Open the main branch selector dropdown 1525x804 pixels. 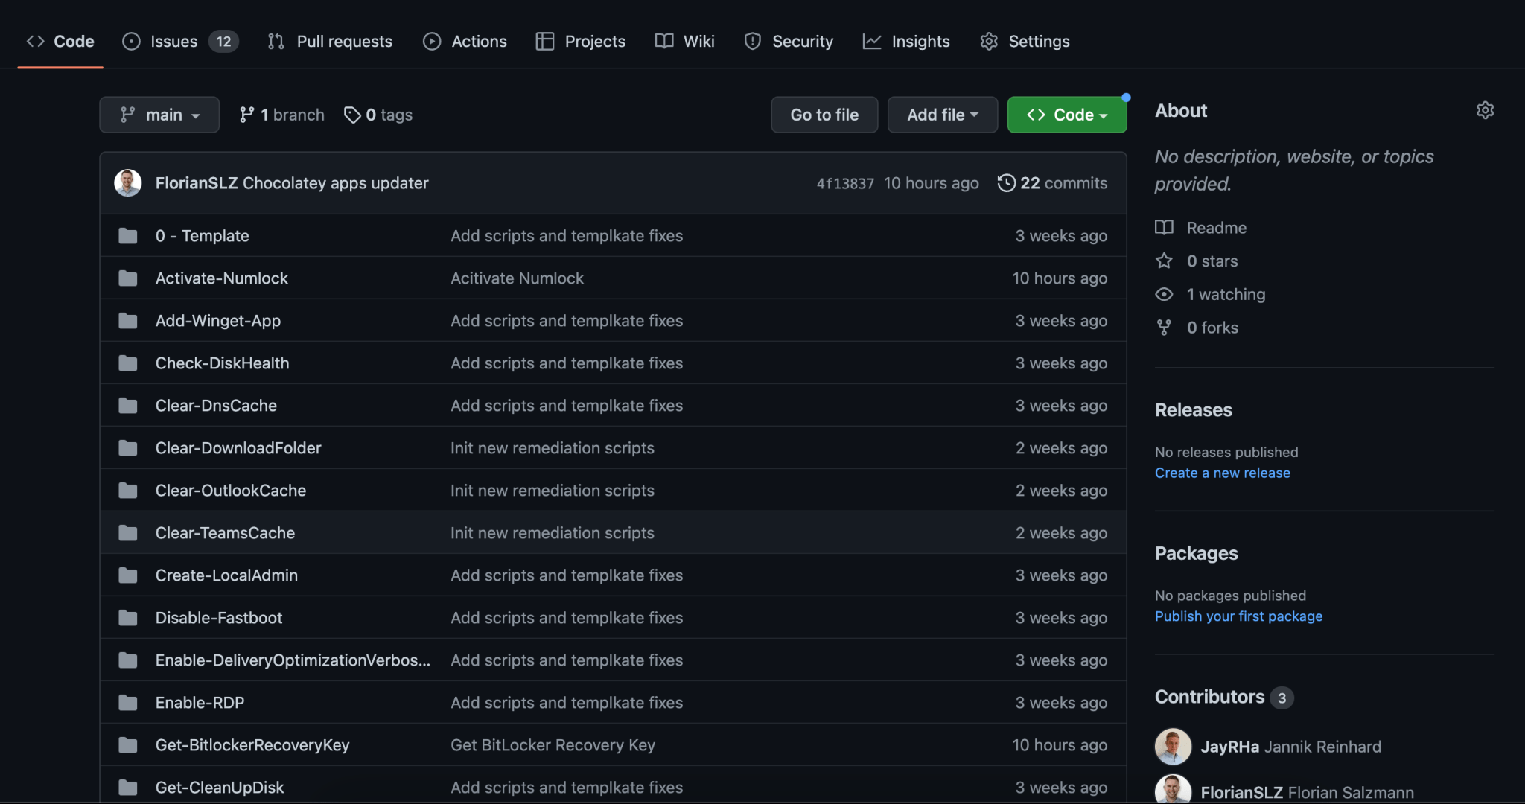159,114
